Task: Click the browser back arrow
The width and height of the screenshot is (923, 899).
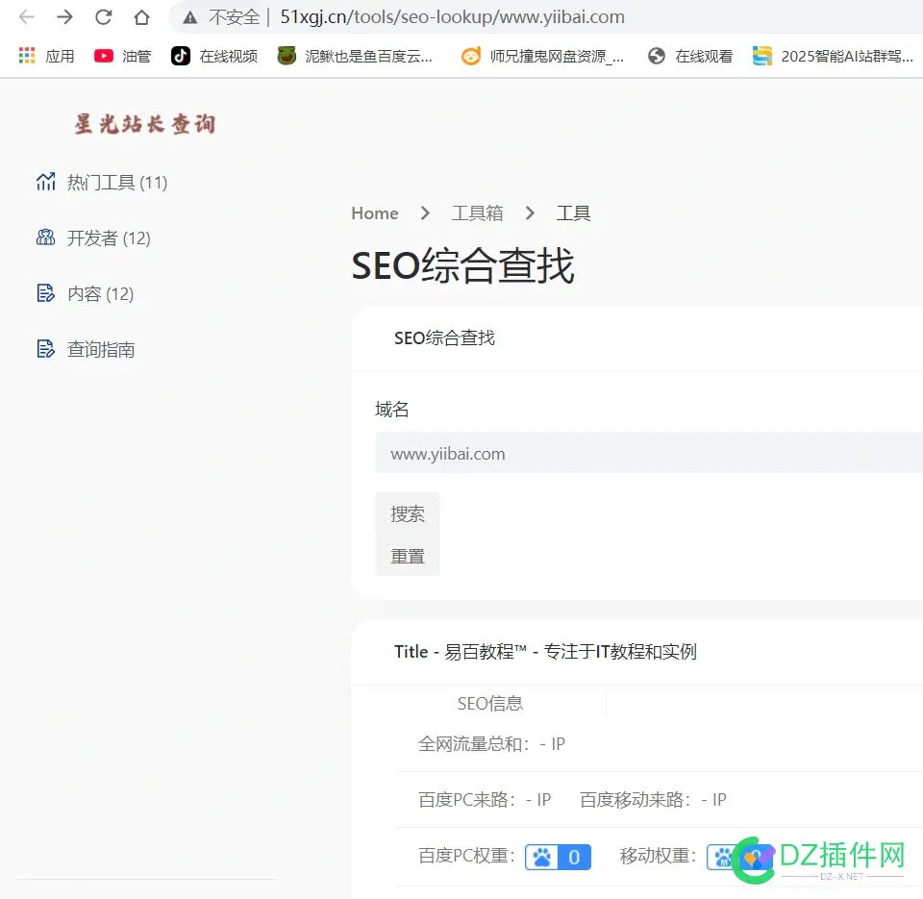Action: pyautogui.click(x=27, y=17)
